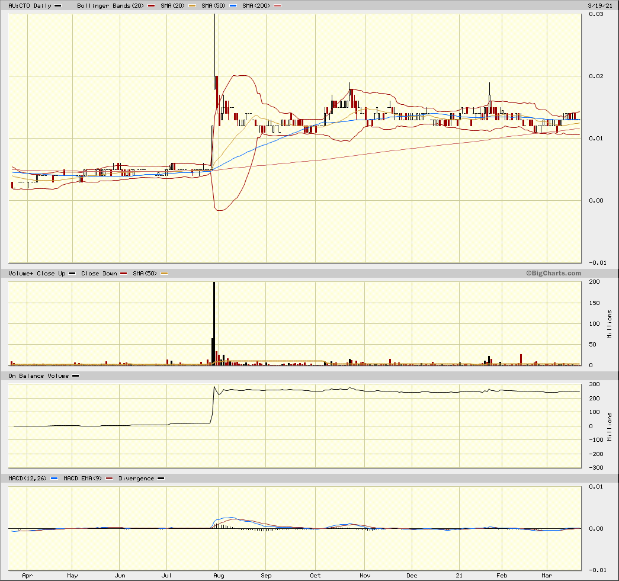The width and height of the screenshot is (619, 581).
Task: Click the 0.02 price axis label
Action: pos(596,76)
